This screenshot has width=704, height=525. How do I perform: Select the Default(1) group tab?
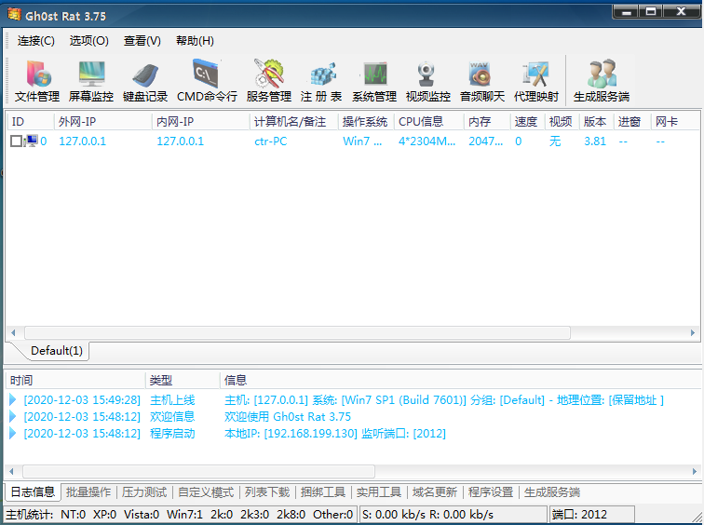pos(57,350)
